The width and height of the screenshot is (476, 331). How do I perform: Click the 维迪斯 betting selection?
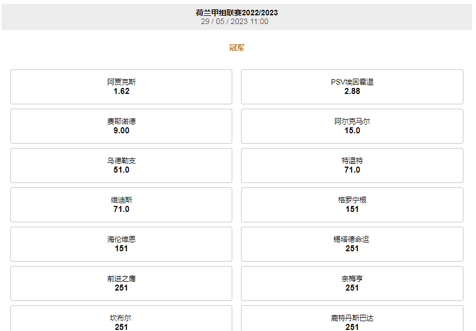(121, 204)
